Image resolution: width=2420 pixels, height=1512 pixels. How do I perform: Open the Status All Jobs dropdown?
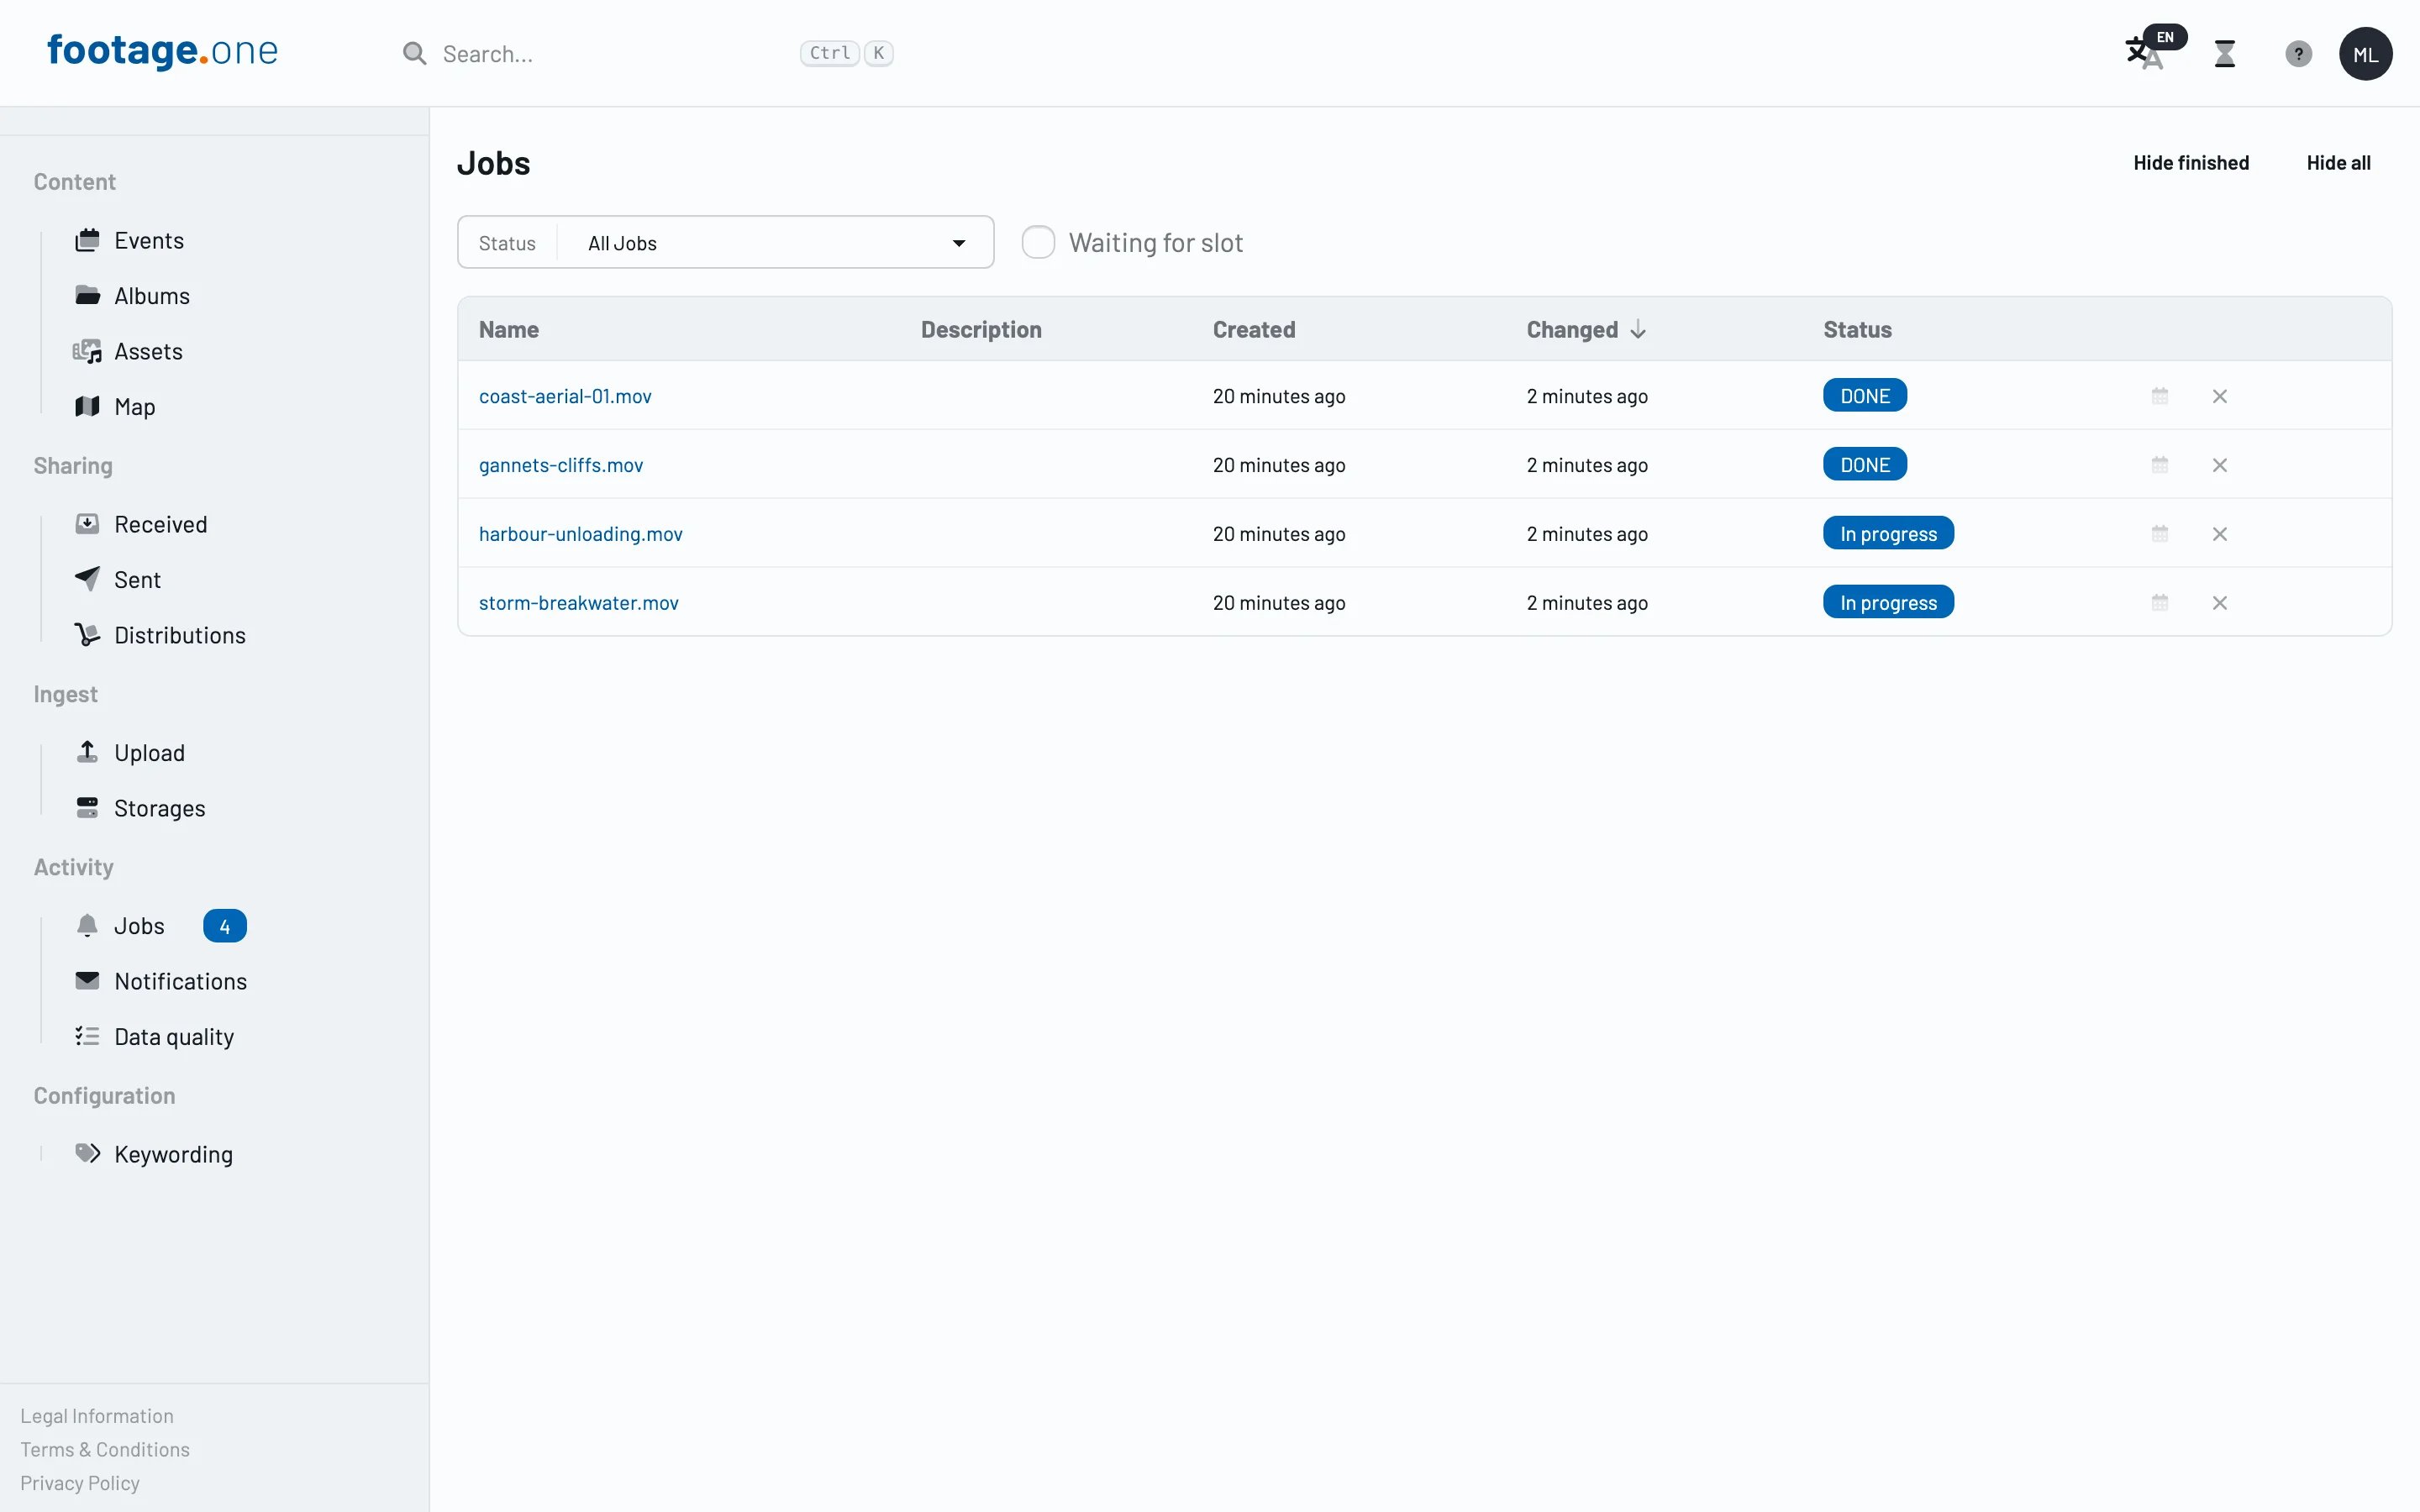[726, 242]
